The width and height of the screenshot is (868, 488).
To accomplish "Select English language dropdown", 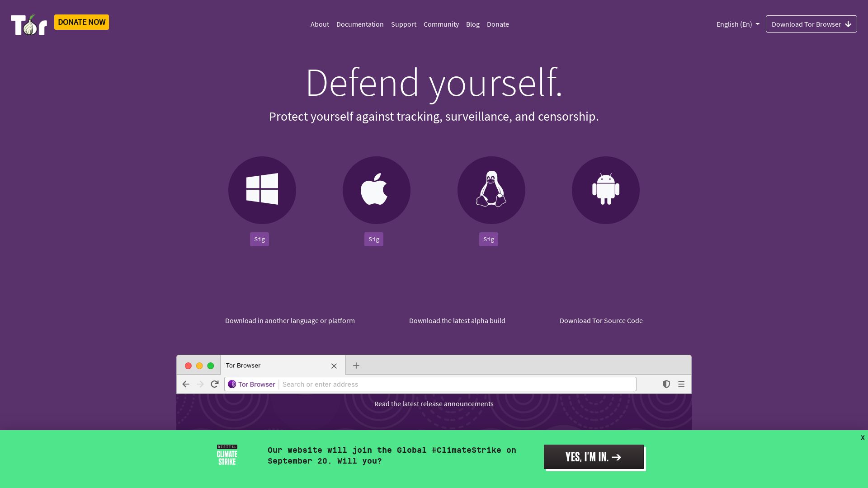I will [x=737, y=24].
